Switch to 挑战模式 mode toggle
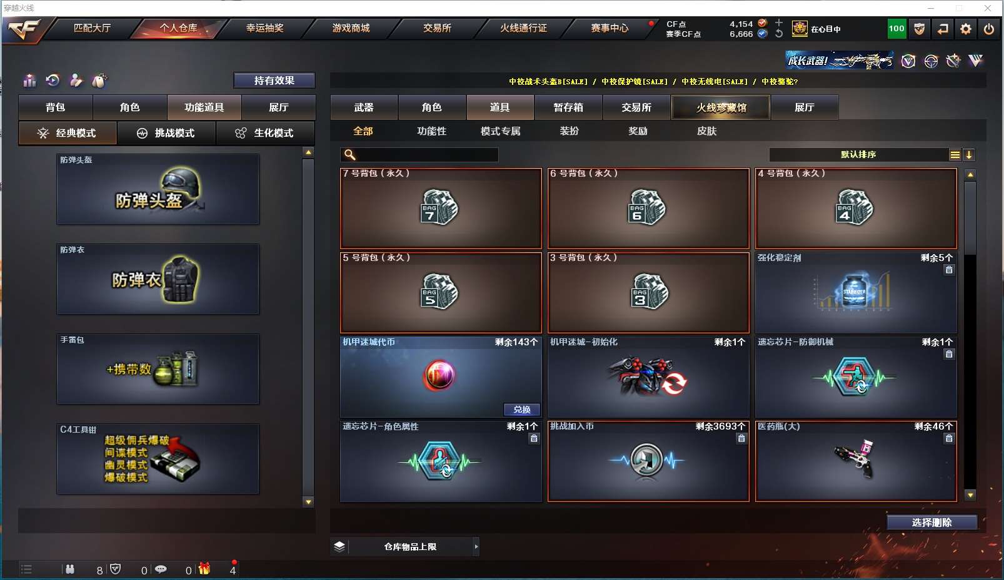 pyautogui.click(x=166, y=133)
